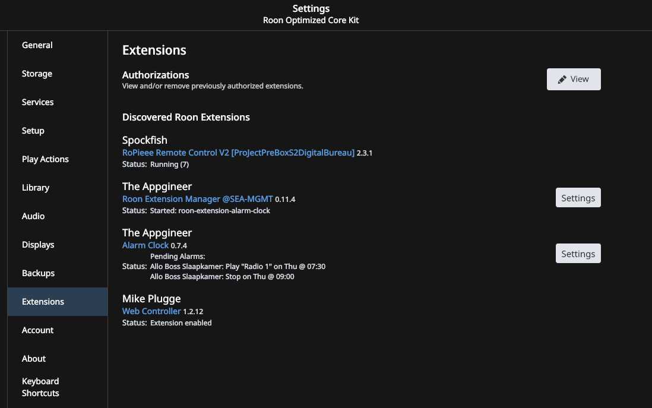Click the Web Controller extension link
Image resolution: width=652 pixels, height=408 pixels.
pos(151,311)
